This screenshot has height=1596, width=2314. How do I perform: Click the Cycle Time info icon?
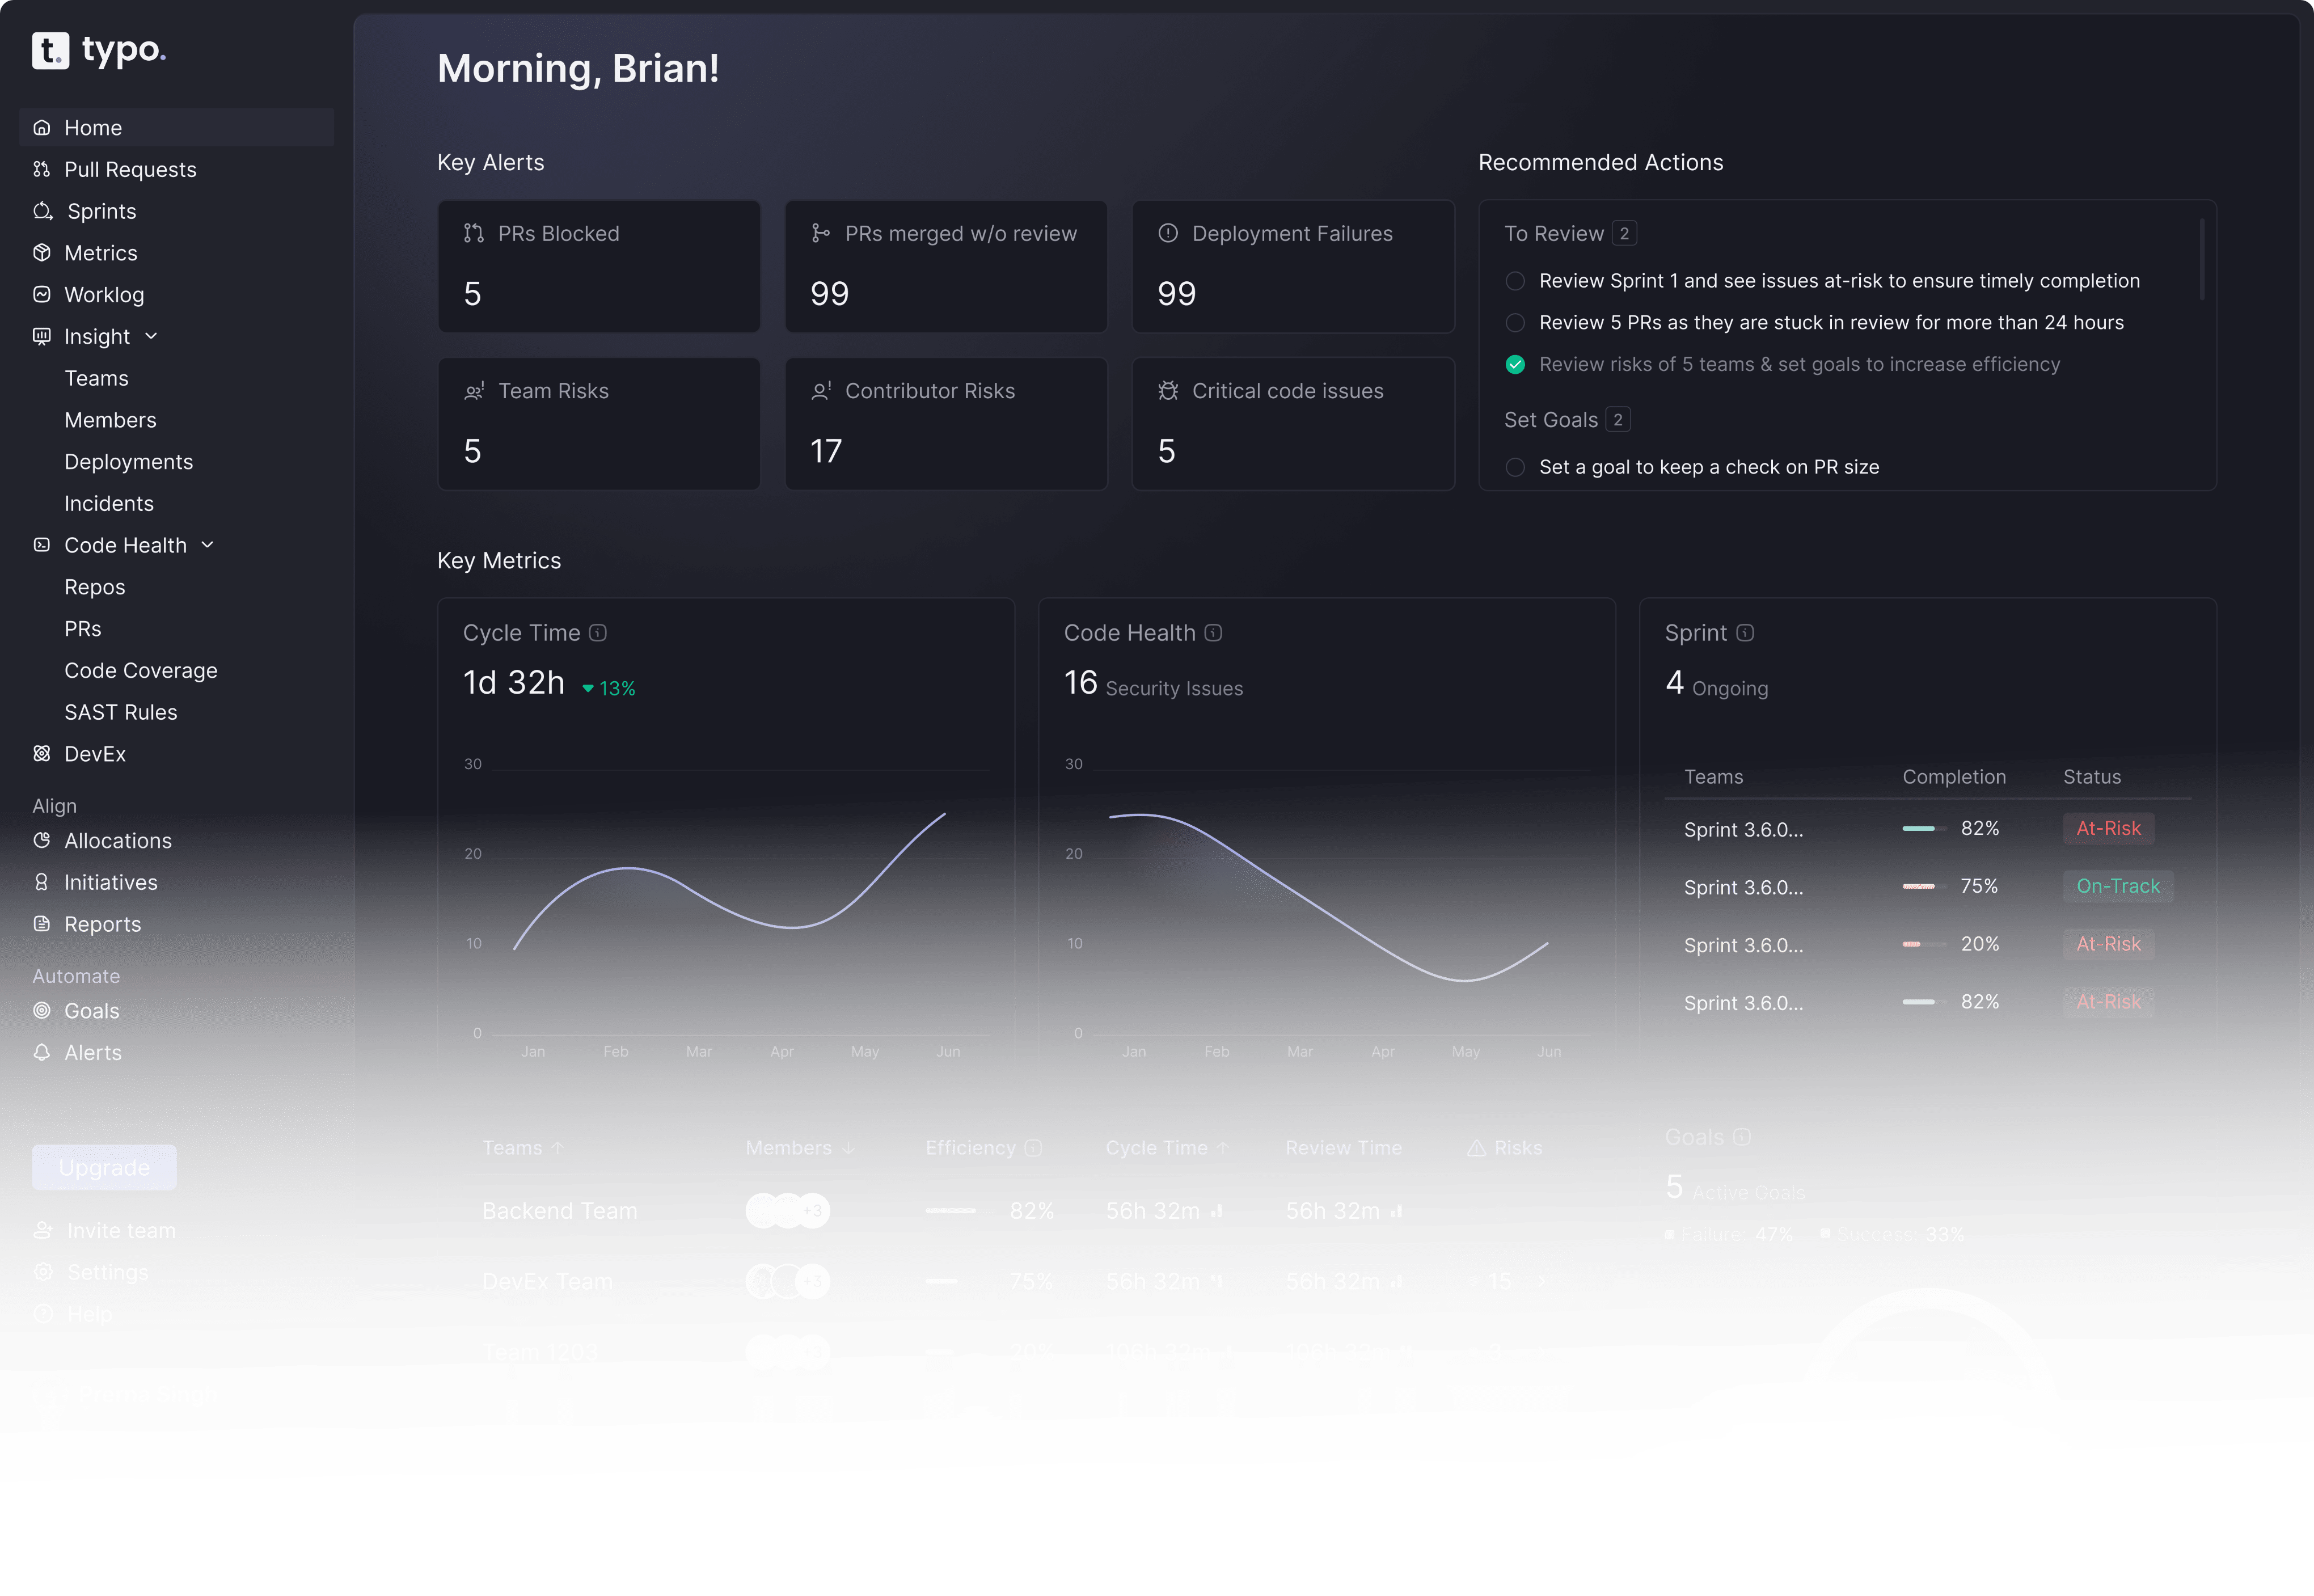[598, 633]
